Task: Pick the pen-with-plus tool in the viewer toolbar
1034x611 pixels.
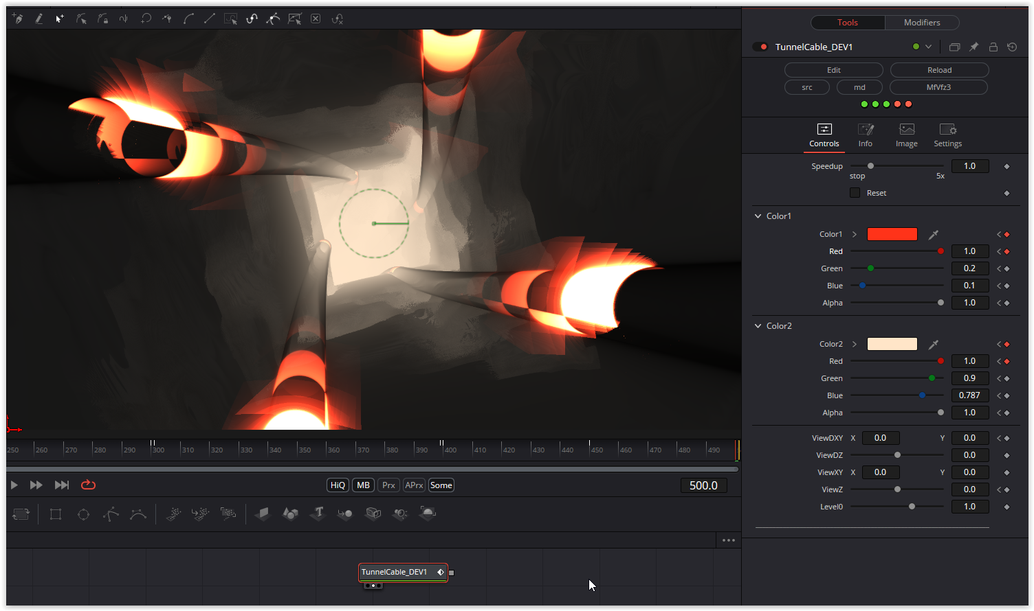Action: 18,19
